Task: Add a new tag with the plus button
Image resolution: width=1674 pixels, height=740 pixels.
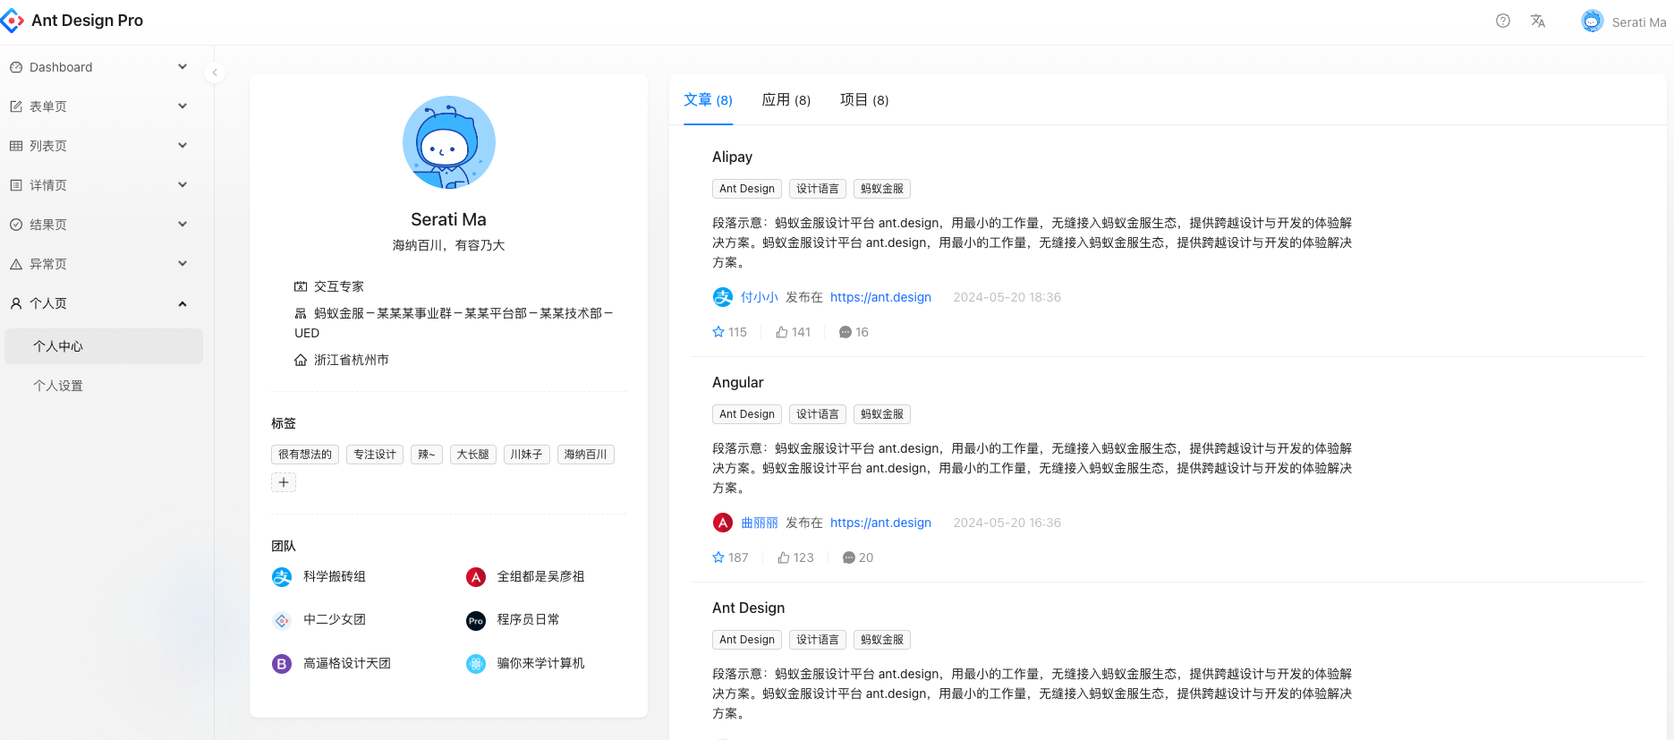Action: pos(284,482)
